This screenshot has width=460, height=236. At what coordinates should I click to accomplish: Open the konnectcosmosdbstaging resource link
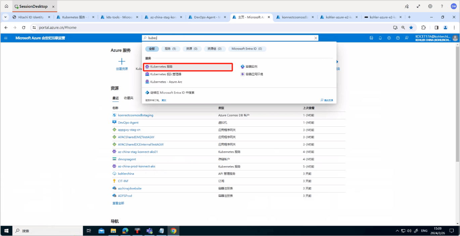click(135, 115)
